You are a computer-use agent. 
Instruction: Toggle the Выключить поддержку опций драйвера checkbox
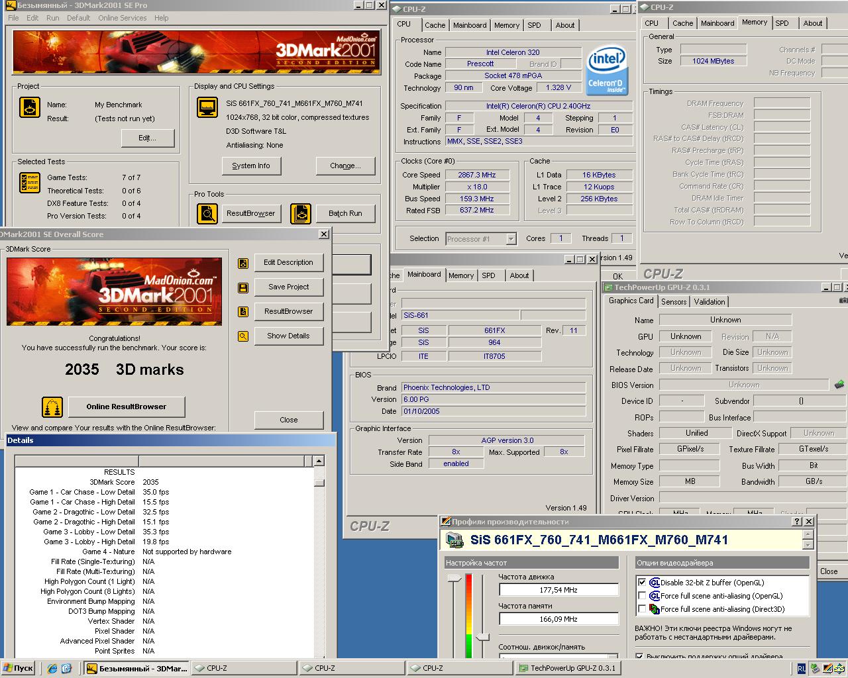pyautogui.click(x=640, y=656)
